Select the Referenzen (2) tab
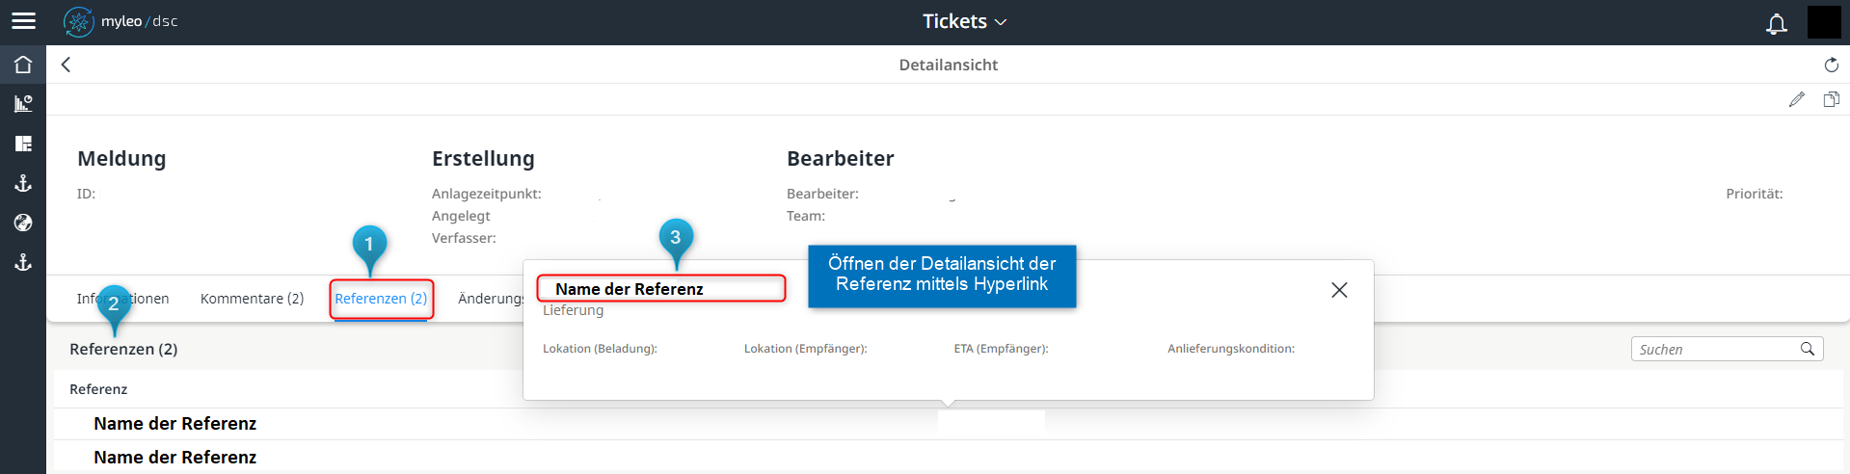Viewport: 1850px width, 474px height. 381,299
